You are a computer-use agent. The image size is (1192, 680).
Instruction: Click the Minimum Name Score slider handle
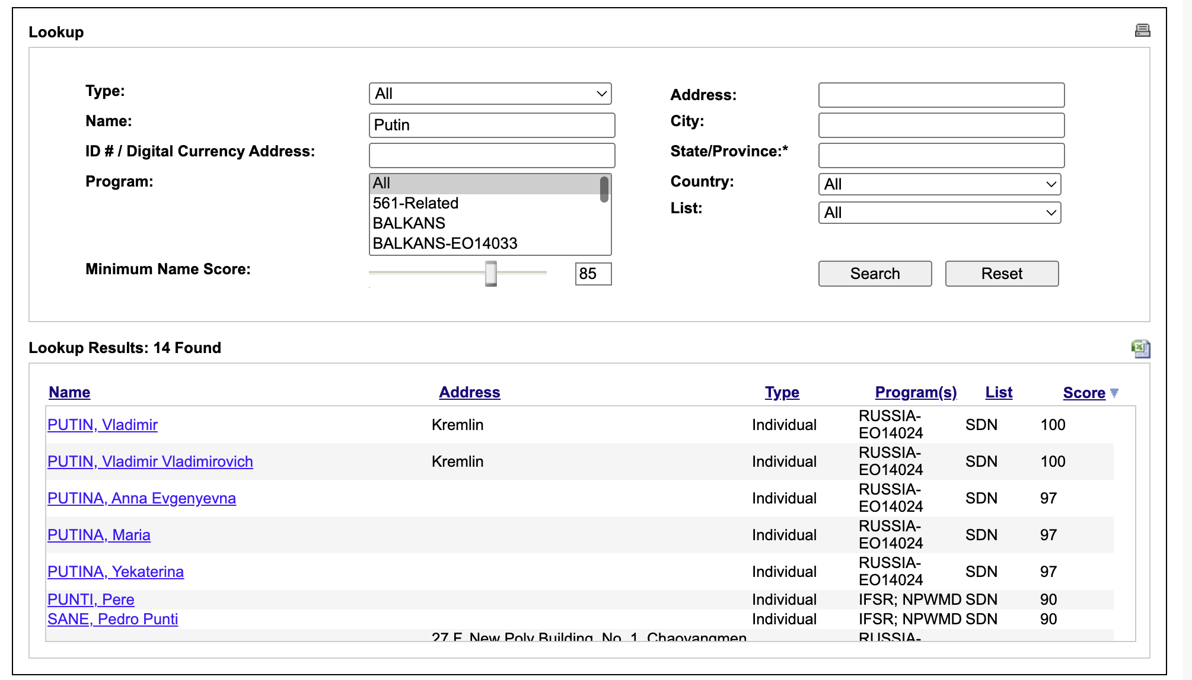[x=491, y=273]
